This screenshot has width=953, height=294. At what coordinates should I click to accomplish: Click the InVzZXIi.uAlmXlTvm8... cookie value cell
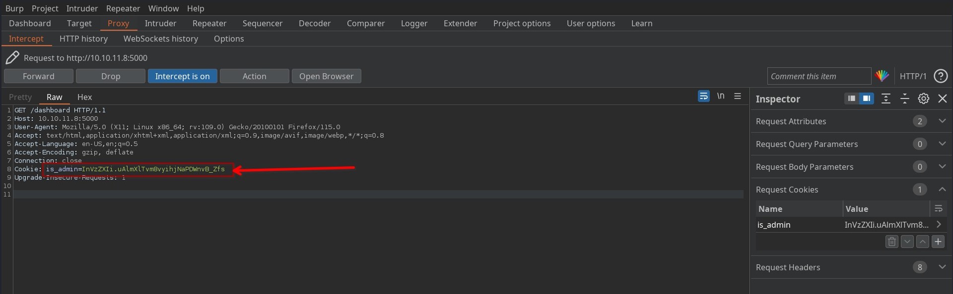click(x=886, y=225)
